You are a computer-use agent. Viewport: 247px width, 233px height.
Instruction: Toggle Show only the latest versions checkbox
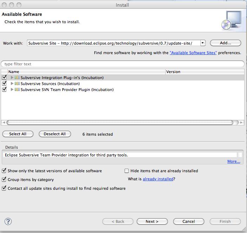(4, 170)
